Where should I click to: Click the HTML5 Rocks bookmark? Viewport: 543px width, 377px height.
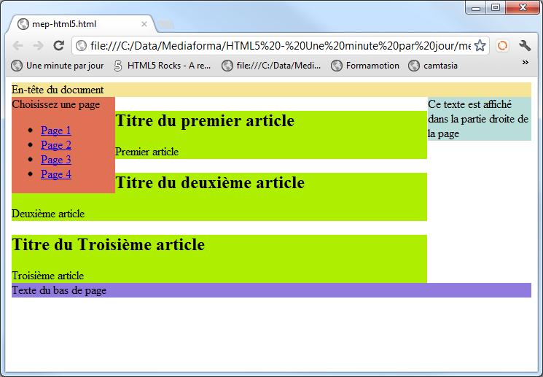[x=162, y=66]
